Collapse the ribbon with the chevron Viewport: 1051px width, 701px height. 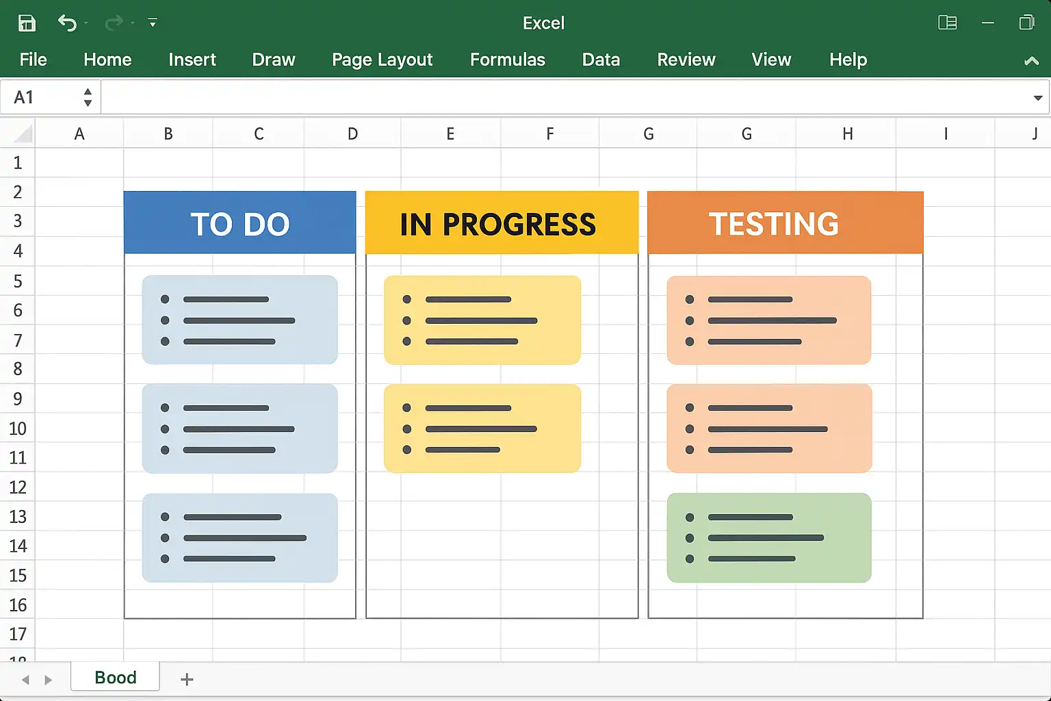point(1031,61)
